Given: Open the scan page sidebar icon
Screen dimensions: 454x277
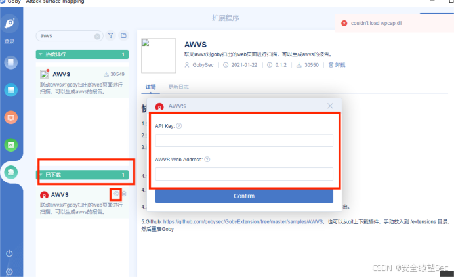Looking at the screenshot, I should pyautogui.click(x=10, y=62).
